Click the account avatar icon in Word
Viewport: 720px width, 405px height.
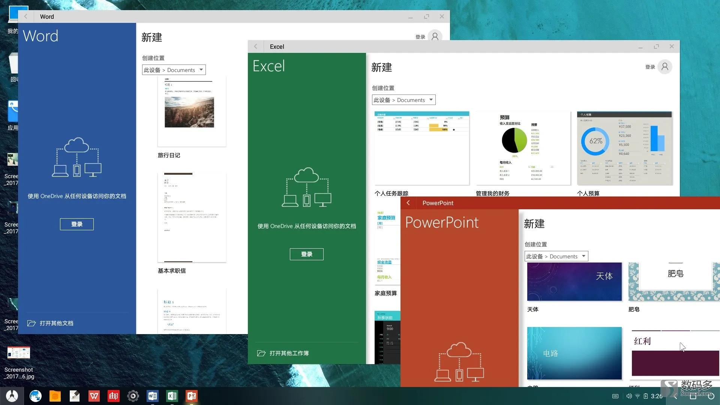click(x=435, y=37)
